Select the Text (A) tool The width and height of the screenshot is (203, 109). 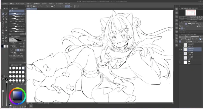point(3,38)
